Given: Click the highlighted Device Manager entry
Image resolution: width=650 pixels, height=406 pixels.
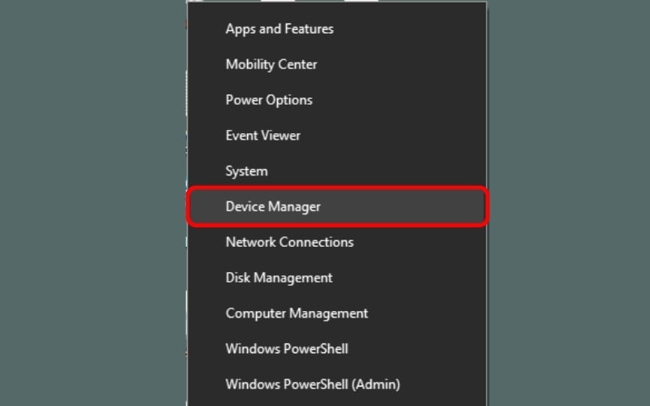Looking at the screenshot, I should 337,207.
